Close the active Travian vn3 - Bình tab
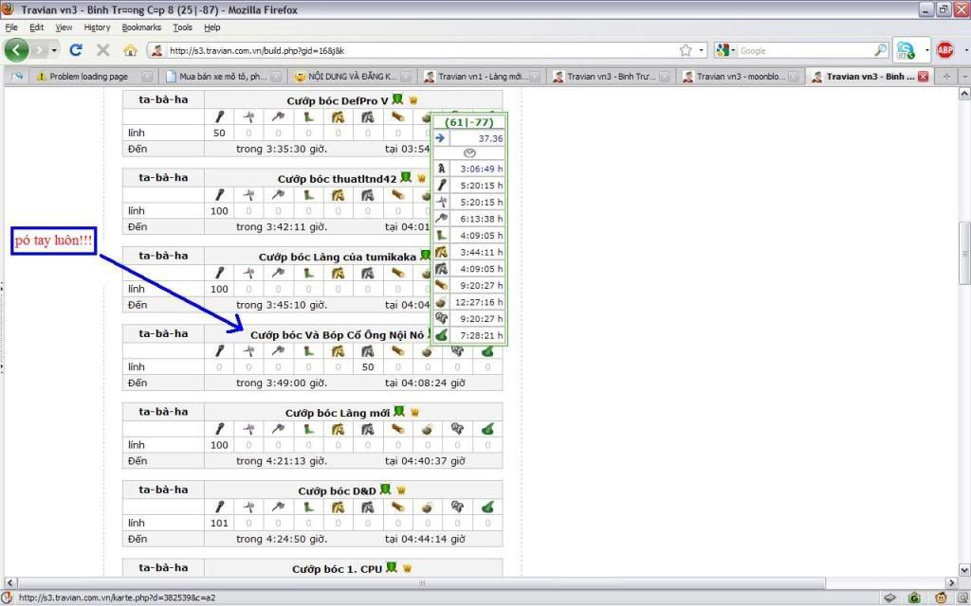This screenshot has height=606, width=971. [924, 76]
